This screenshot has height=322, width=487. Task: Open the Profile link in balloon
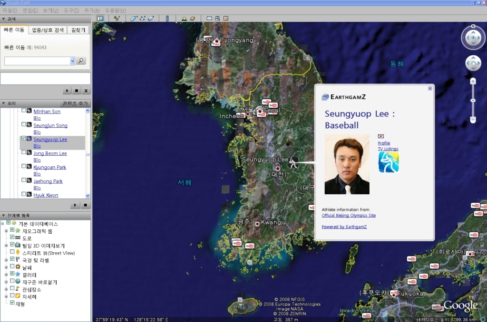pos(384,143)
